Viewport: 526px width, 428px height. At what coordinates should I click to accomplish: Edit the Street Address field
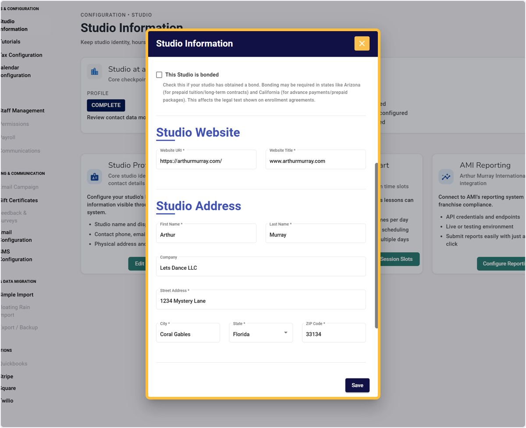[x=261, y=299]
